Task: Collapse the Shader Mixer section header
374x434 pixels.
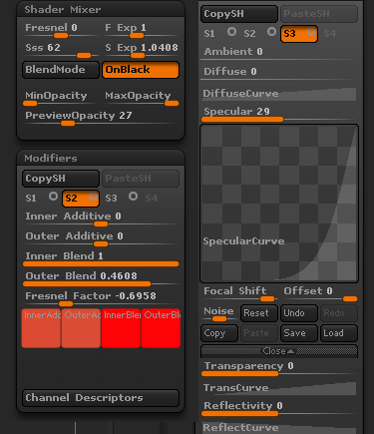Action: 101,9
